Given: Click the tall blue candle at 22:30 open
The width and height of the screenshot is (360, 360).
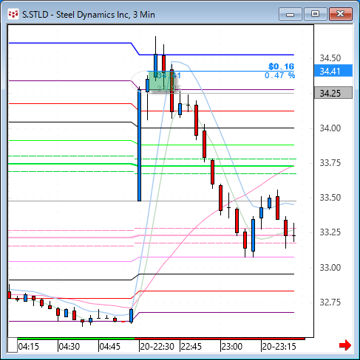Looking at the screenshot, I should coord(140,145).
